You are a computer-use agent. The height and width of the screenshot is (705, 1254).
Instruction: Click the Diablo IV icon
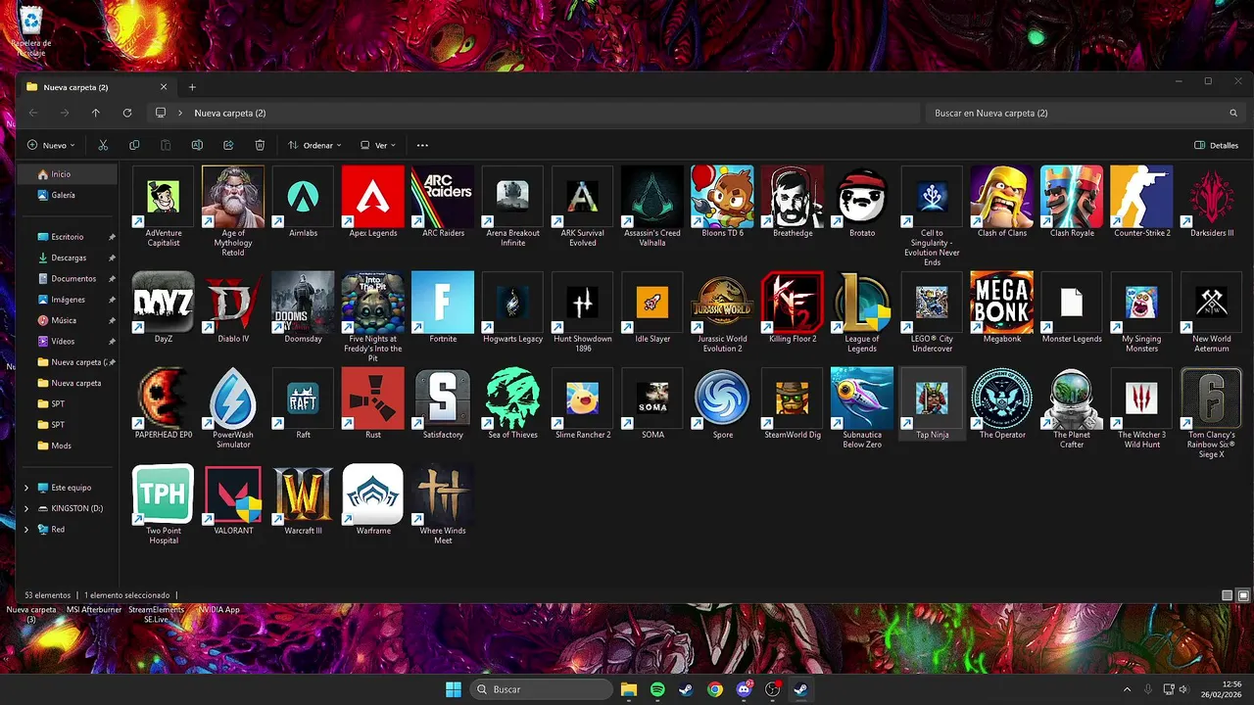pyautogui.click(x=233, y=303)
